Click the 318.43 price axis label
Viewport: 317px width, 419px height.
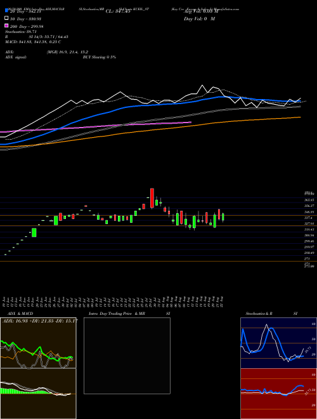[x=309, y=229]
